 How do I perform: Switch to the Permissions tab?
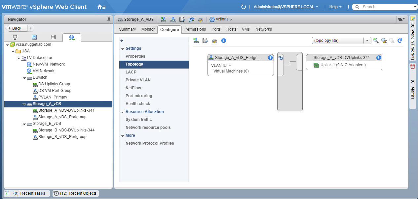[195, 29]
